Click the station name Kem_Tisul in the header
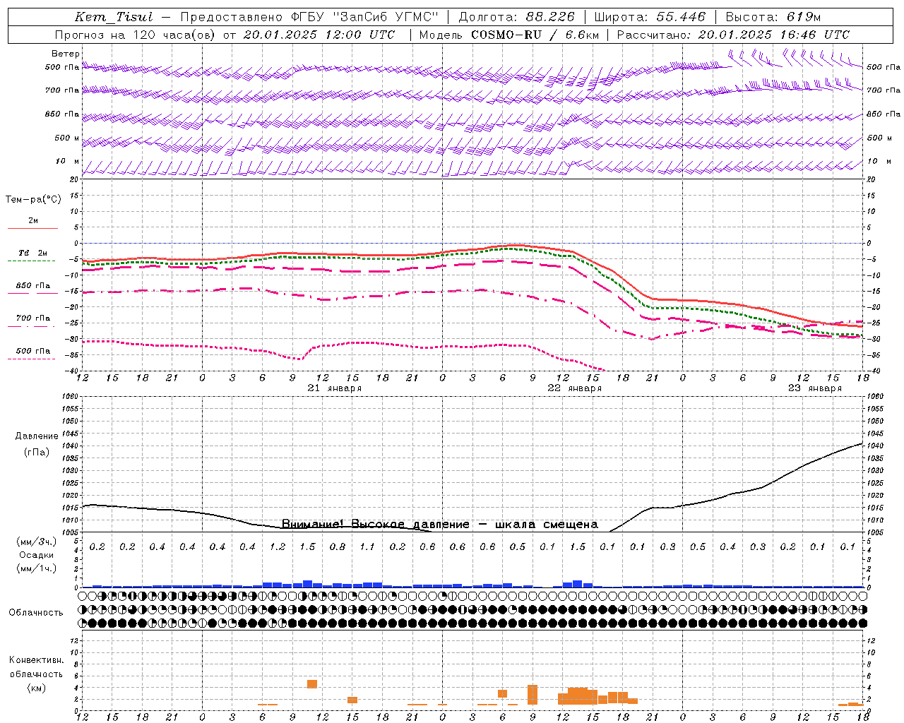Image resolution: width=904 pixels, height=723 pixels. point(114,17)
